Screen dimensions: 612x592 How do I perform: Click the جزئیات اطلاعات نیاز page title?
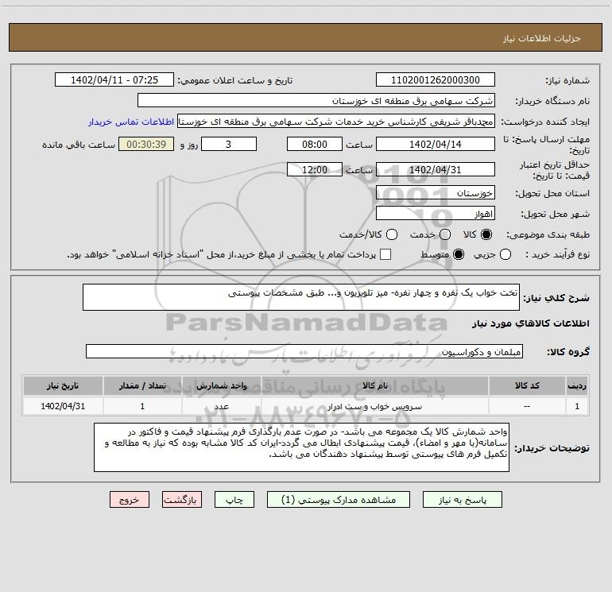[x=541, y=38]
